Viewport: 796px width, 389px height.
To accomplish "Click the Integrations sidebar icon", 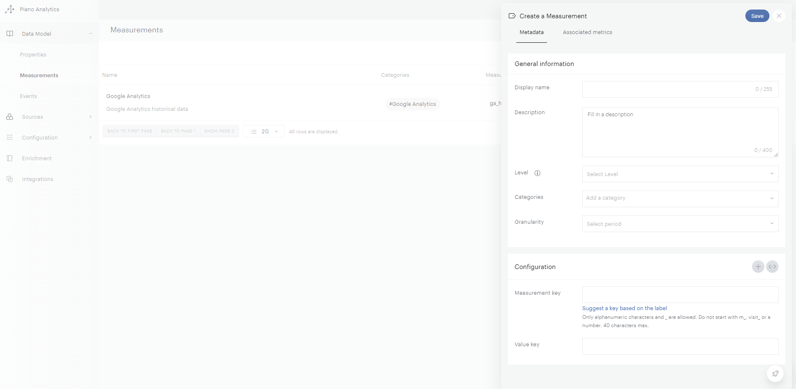I will pos(10,179).
